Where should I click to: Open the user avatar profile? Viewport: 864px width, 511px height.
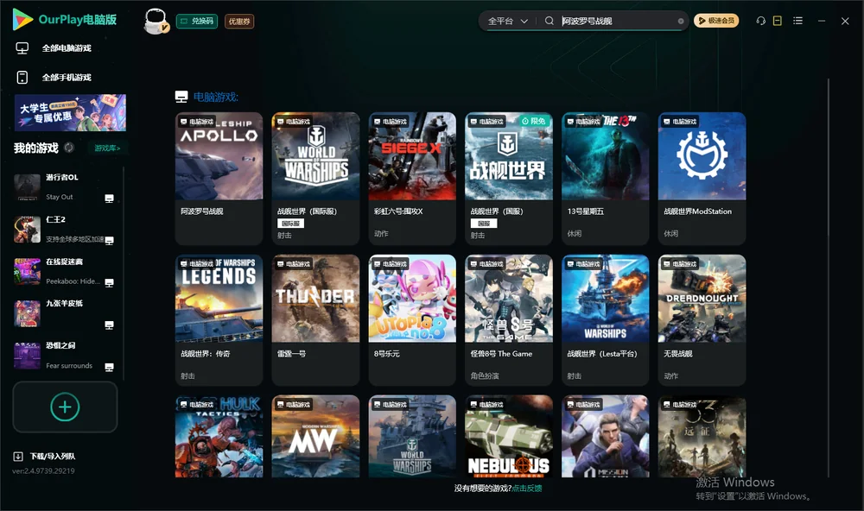click(x=156, y=21)
